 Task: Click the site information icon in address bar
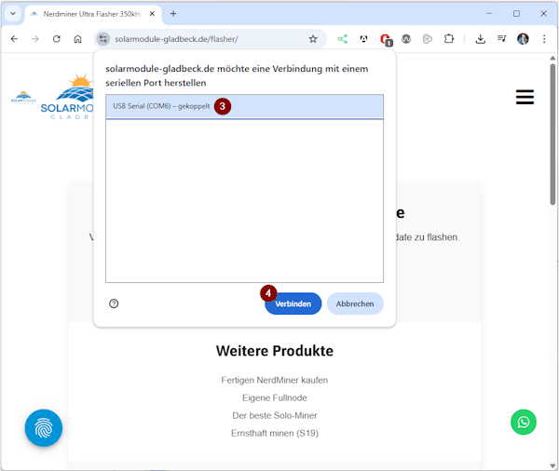tap(103, 39)
